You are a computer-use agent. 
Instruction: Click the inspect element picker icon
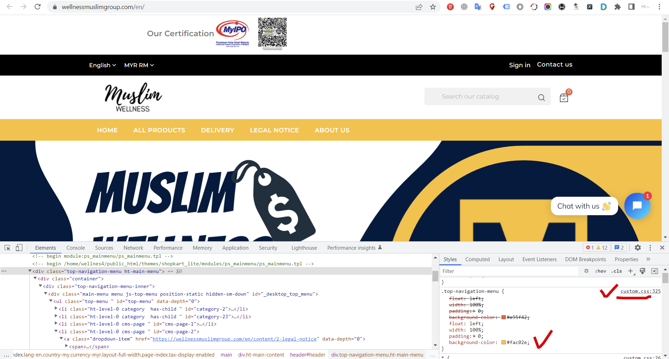pos(7,248)
